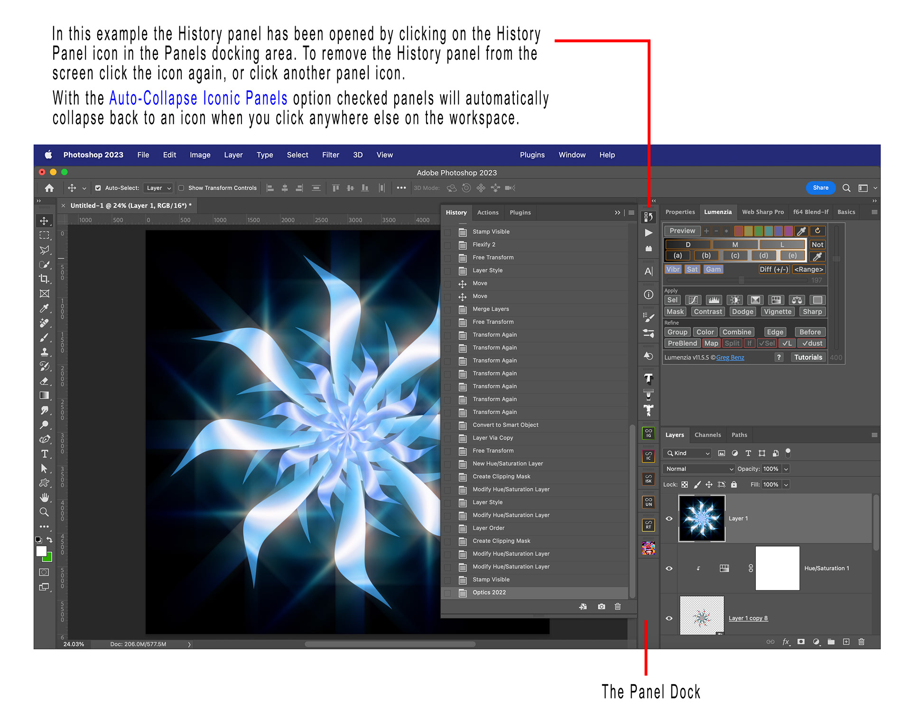Viewport: 911px width, 724px height.
Task: Add layer style with fx icon
Action: pyautogui.click(x=786, y=642)
